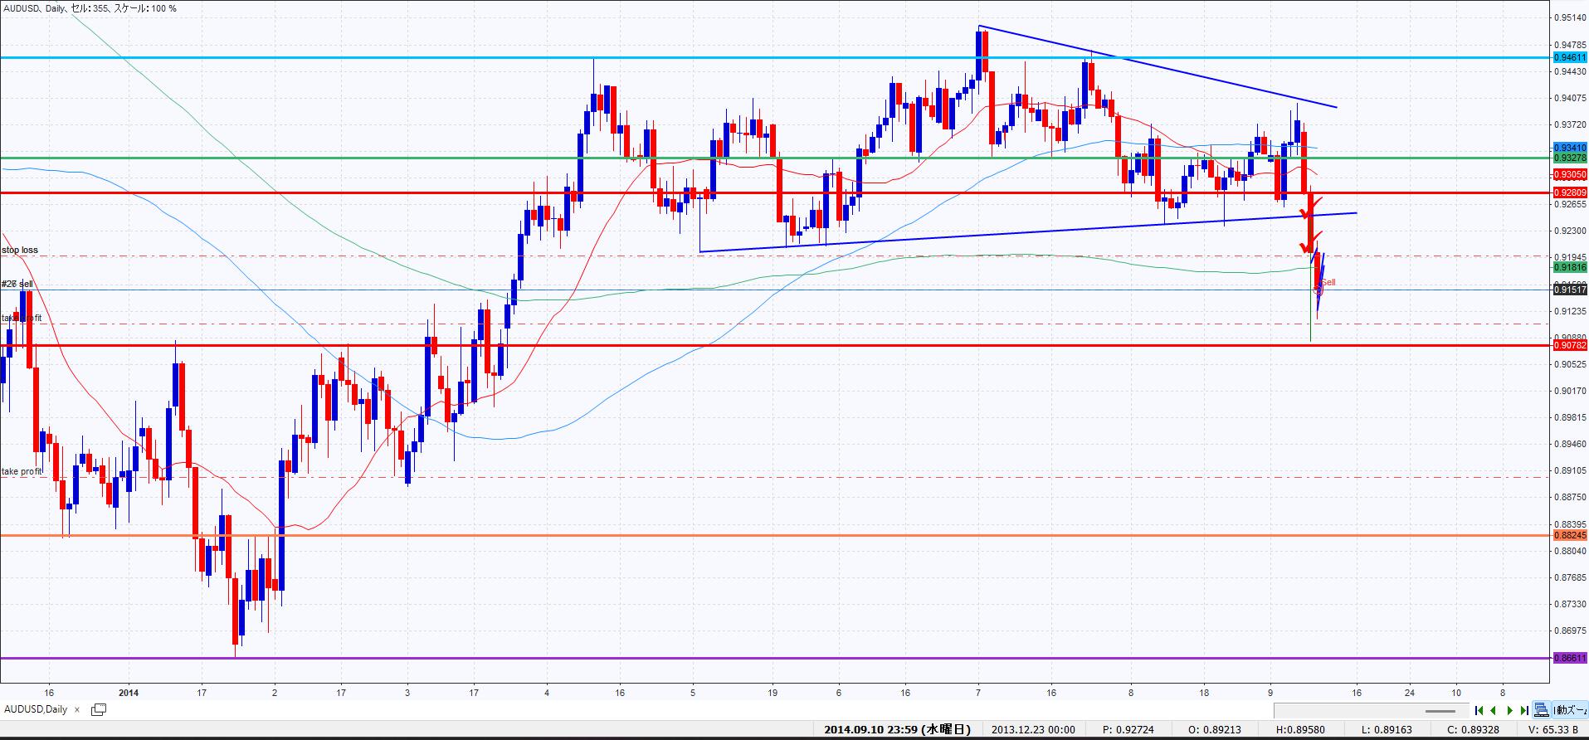Click the 0.94611 light blue price label
Image resolution: width=1589 pixels, height=740 pixels.
tap(1569, 58)
